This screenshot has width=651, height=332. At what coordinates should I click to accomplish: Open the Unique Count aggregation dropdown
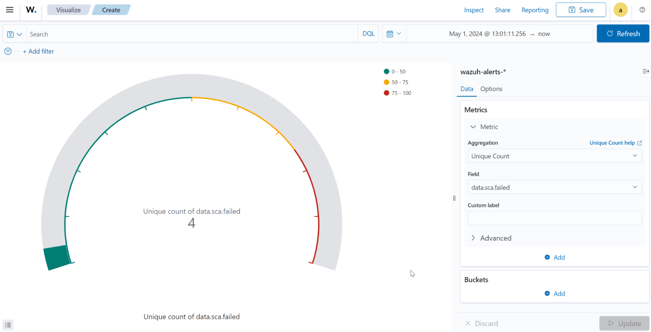tap(554, 156)
